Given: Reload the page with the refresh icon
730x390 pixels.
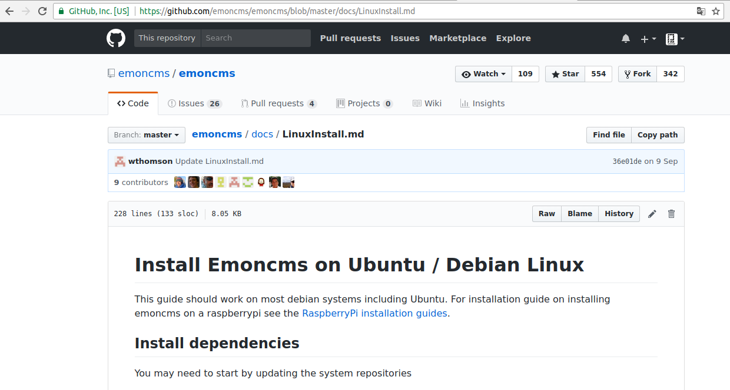Looking at the screenshot, I should coord(42,11).
